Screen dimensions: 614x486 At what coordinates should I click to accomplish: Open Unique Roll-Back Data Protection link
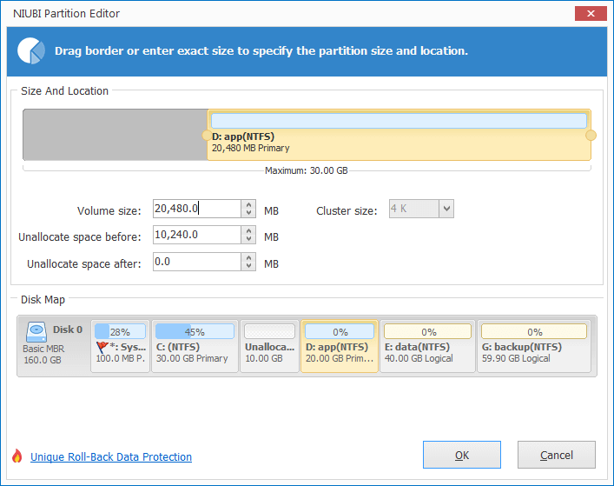pos(111,457)
